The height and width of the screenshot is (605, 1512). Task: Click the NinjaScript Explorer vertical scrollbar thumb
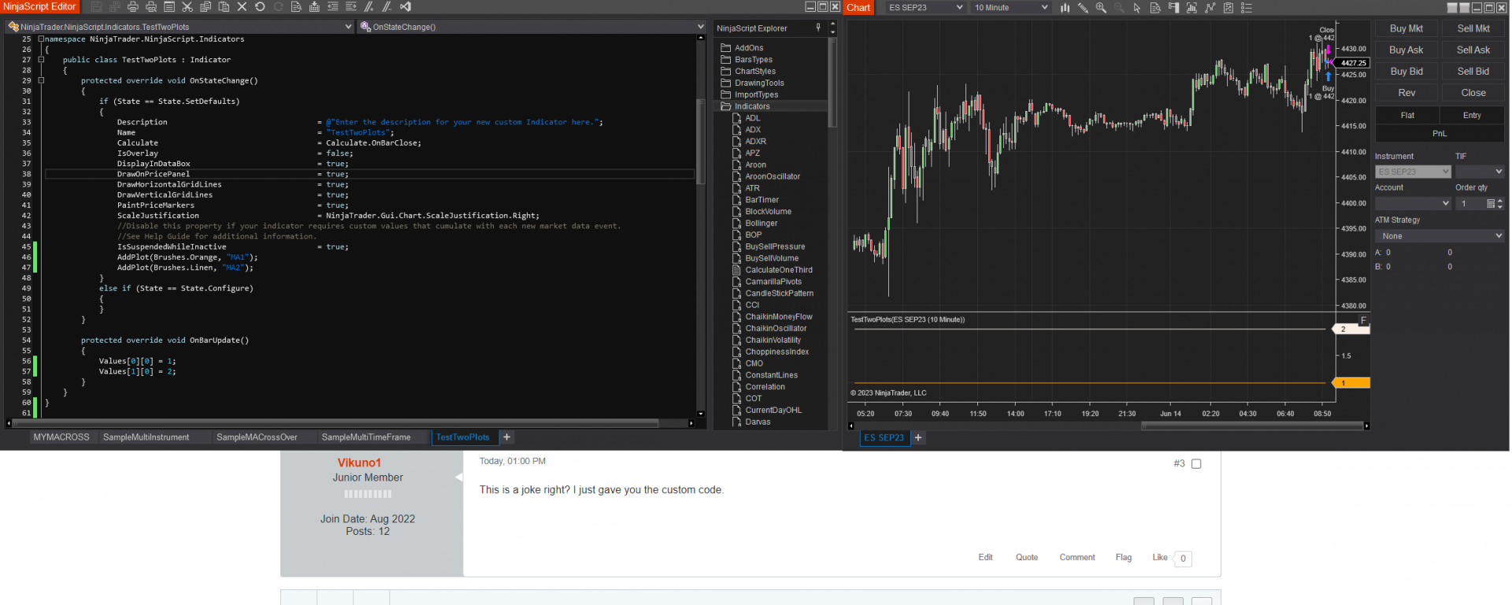(832, 82)
